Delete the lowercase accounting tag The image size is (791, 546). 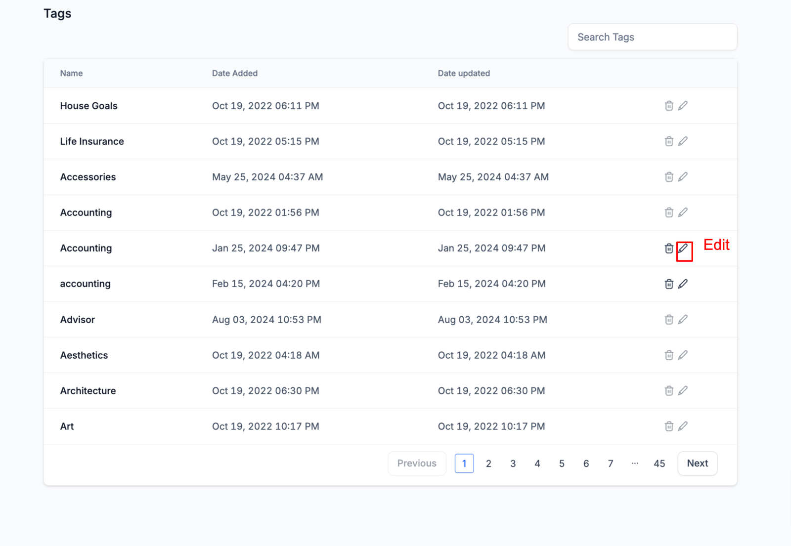click(668, 284)
